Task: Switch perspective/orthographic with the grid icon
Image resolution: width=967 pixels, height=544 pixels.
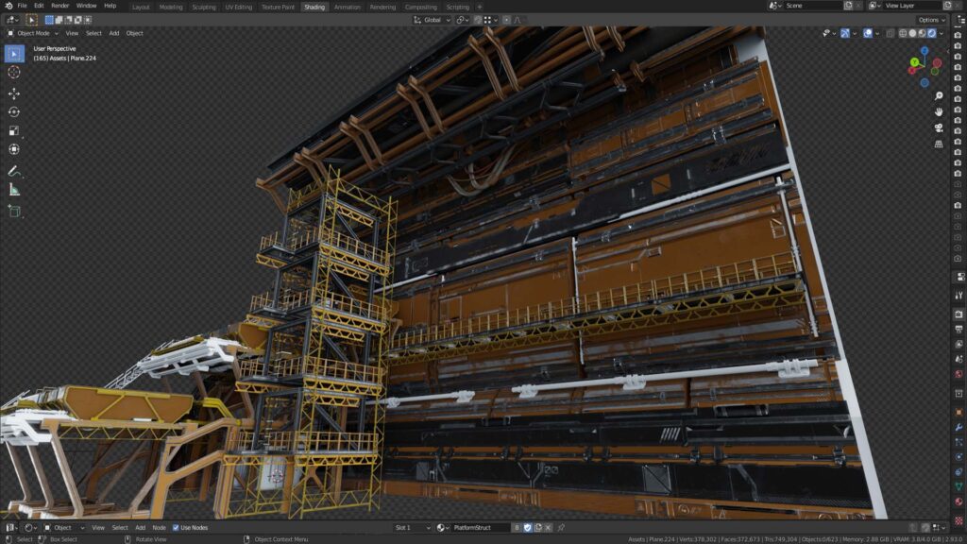Action: tap(939, 144)
